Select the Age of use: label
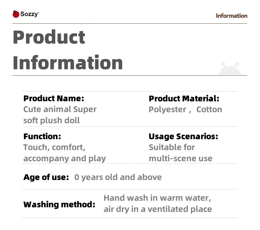This screenshot has width=260, height=230. pos(46,177)
